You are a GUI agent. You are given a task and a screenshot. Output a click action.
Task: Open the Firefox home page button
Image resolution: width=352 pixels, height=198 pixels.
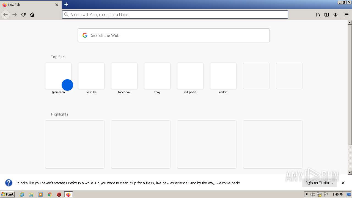(32, 15)
